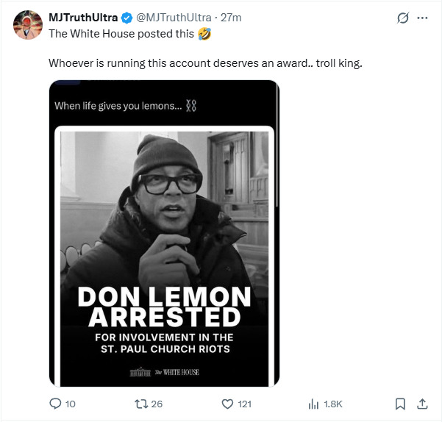Screen dimensions: 442x422
Task: Click the MJTruthUltra display name
Action: click(82, 18)
